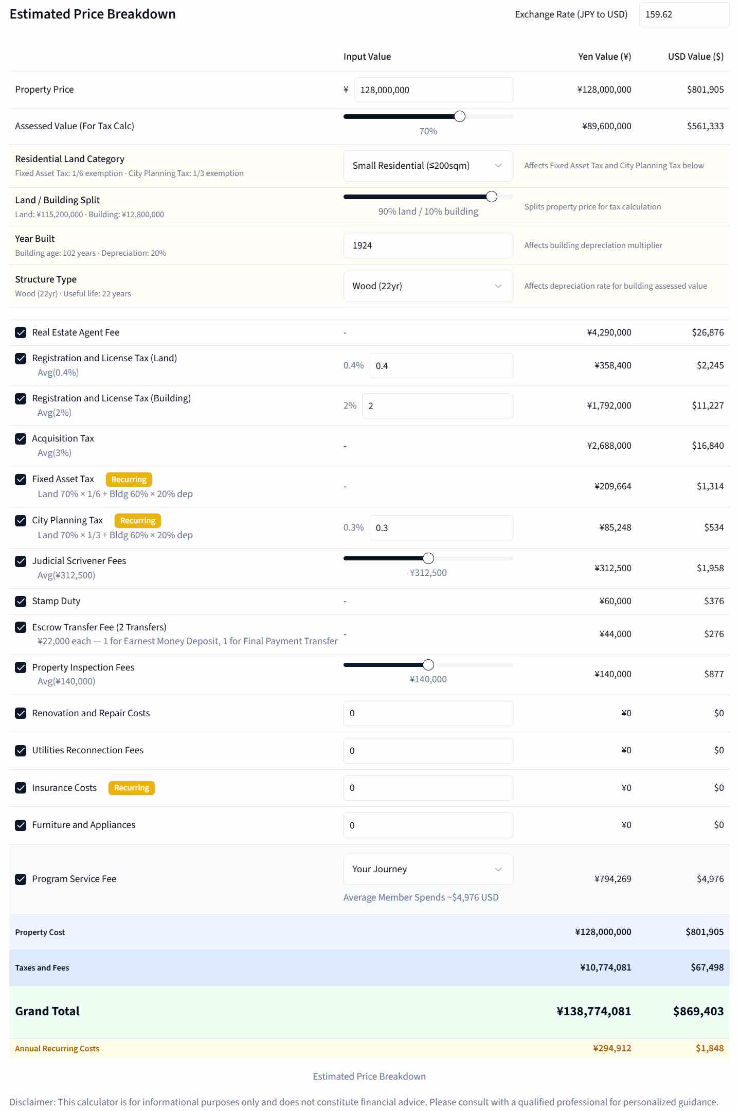
Task: Open the Residential Land Category dropdown
Action: [x=427, y=166]
